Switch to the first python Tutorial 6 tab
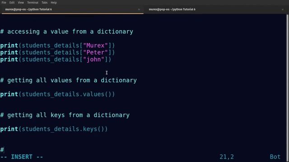The width and height of the screenshot is (289, 162). 72,9
